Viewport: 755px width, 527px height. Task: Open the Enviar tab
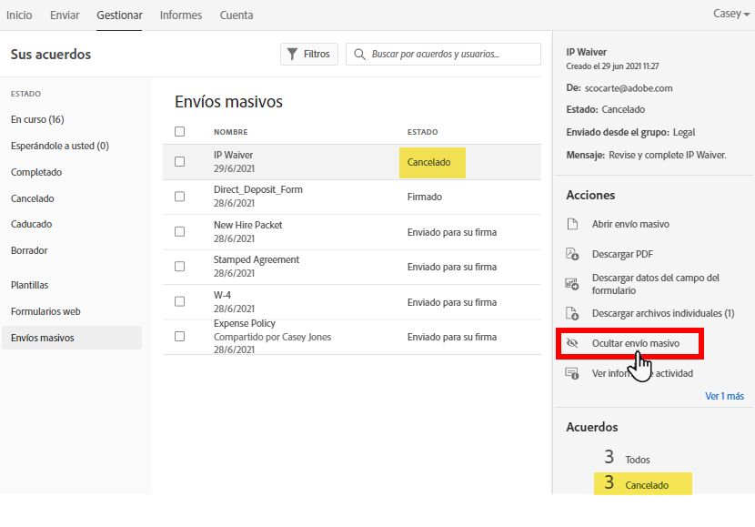(65, 15)
